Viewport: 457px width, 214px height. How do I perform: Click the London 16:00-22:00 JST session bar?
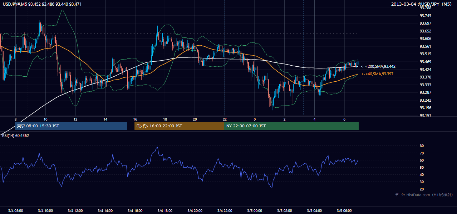179,126
